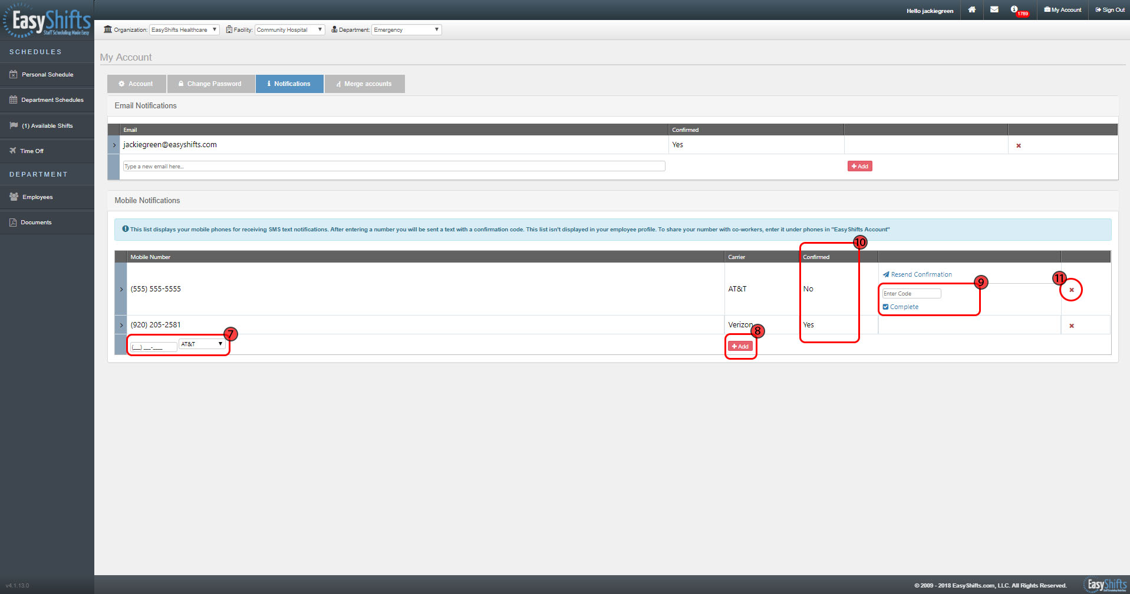Open notifications info icon with 1789 badge
Viewport: 1130px width, 594px height.
[1019, 11]
